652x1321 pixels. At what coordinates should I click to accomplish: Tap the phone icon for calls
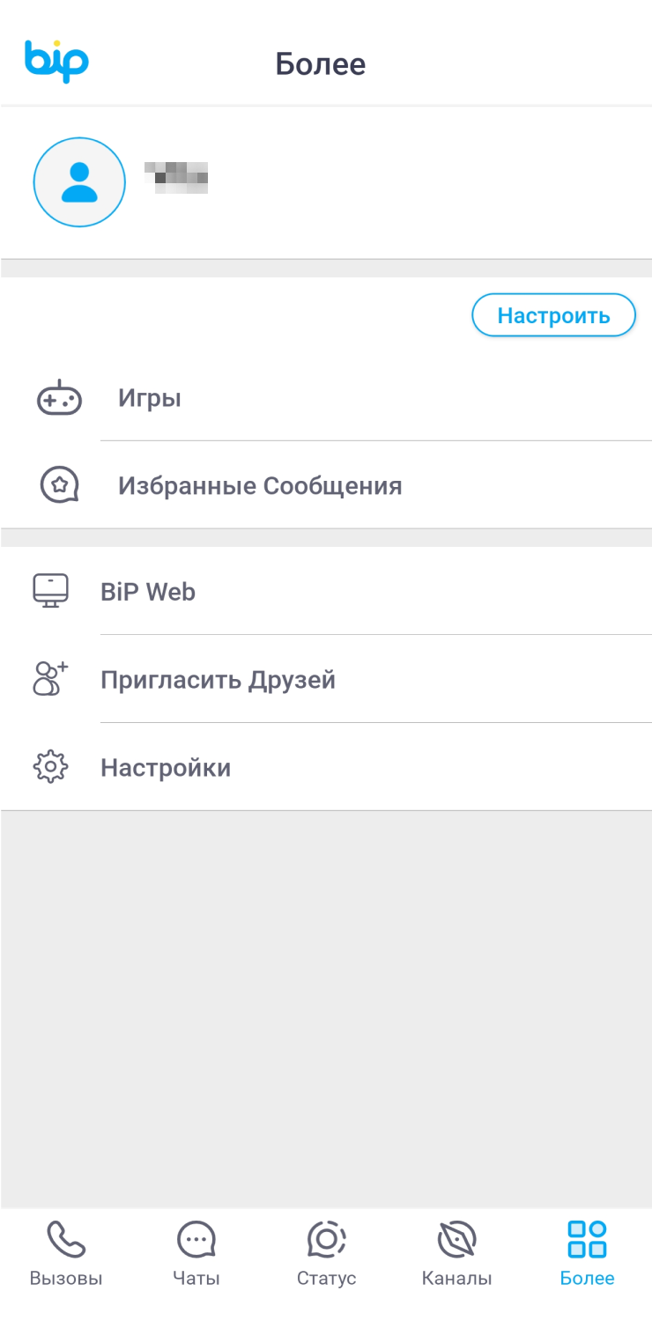tap(66, 1240)
